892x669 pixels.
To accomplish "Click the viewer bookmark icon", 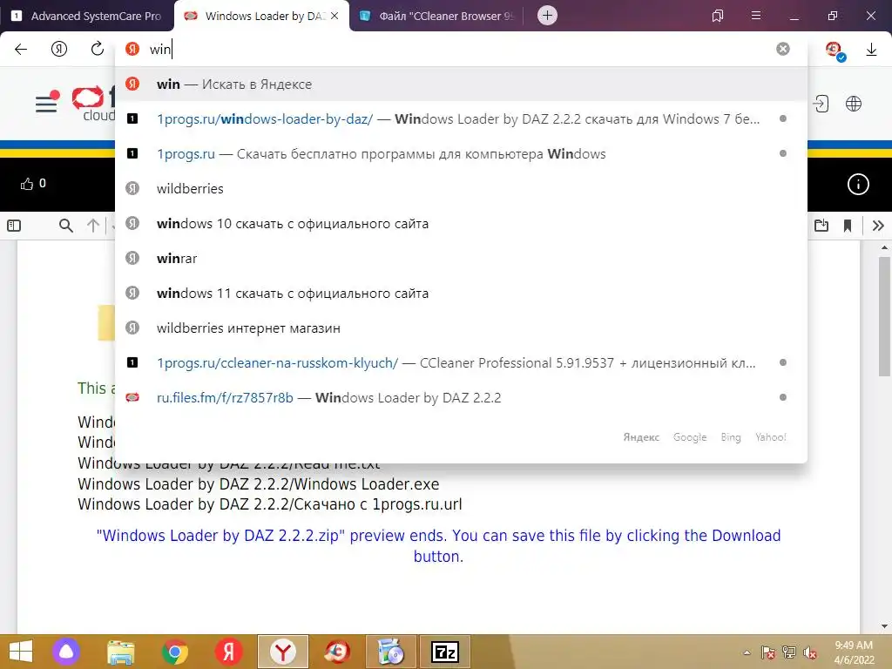I will (847, 226).
